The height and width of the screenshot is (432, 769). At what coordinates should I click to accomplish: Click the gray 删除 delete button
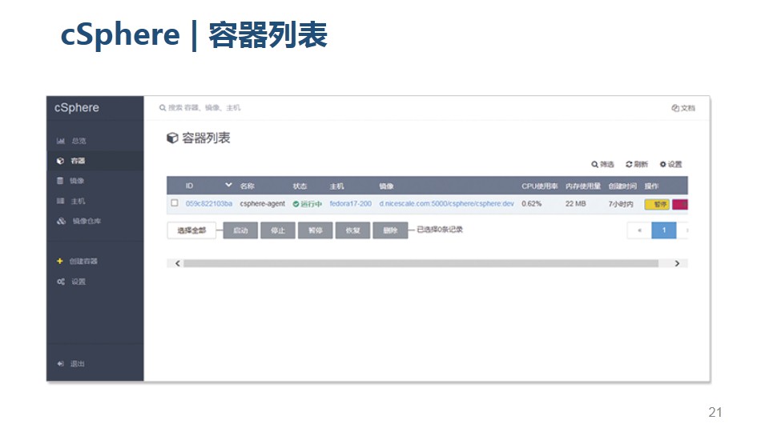coord(390,230)
